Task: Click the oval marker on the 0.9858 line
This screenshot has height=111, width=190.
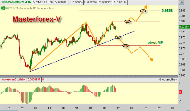Action: [143, 11]
